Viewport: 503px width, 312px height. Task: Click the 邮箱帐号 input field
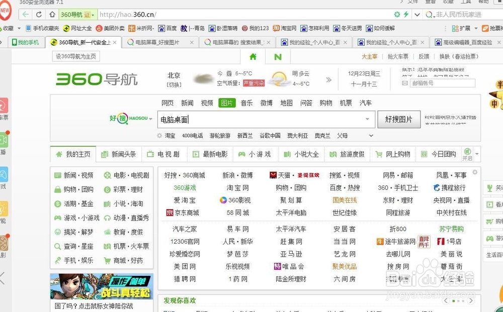[x=442, y=83]
